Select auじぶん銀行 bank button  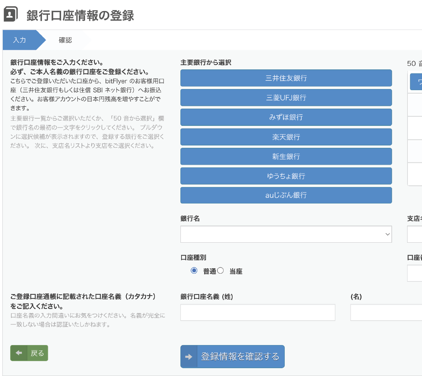[286, 195]
